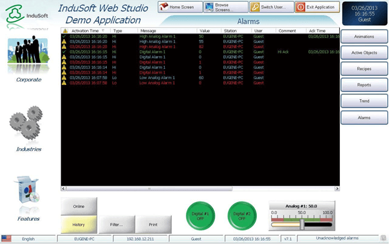The image size is (390, 244).
Task: Click Exit Application button
Action: point(317,7)
